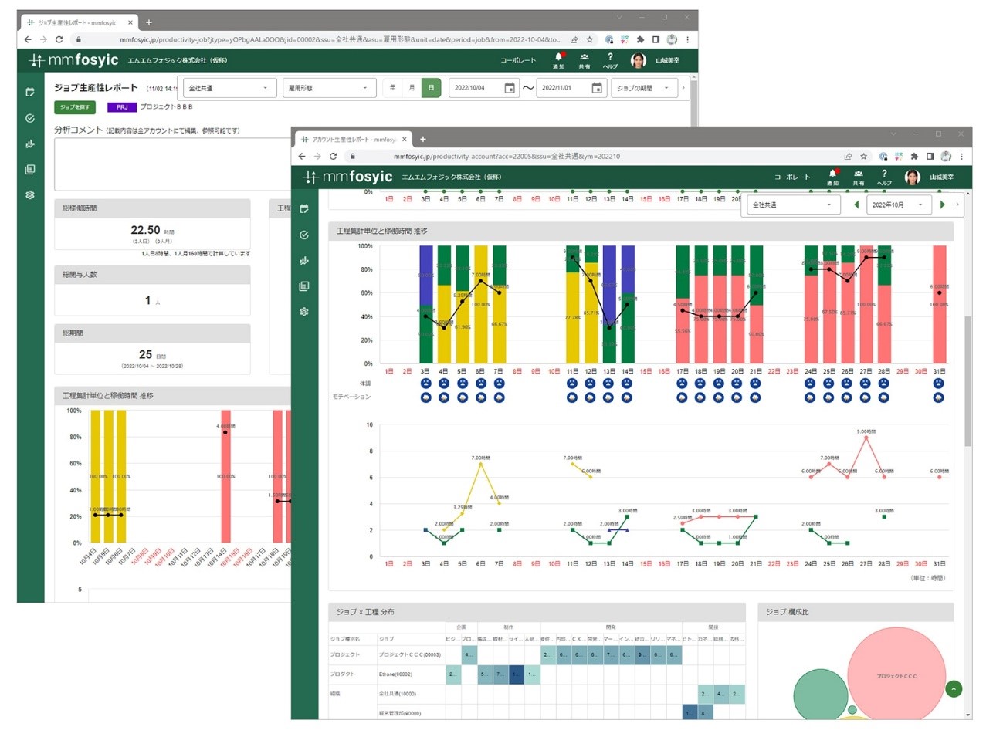
Task: Open the tab search chevron in the back browser
Action: coord(618,17)
